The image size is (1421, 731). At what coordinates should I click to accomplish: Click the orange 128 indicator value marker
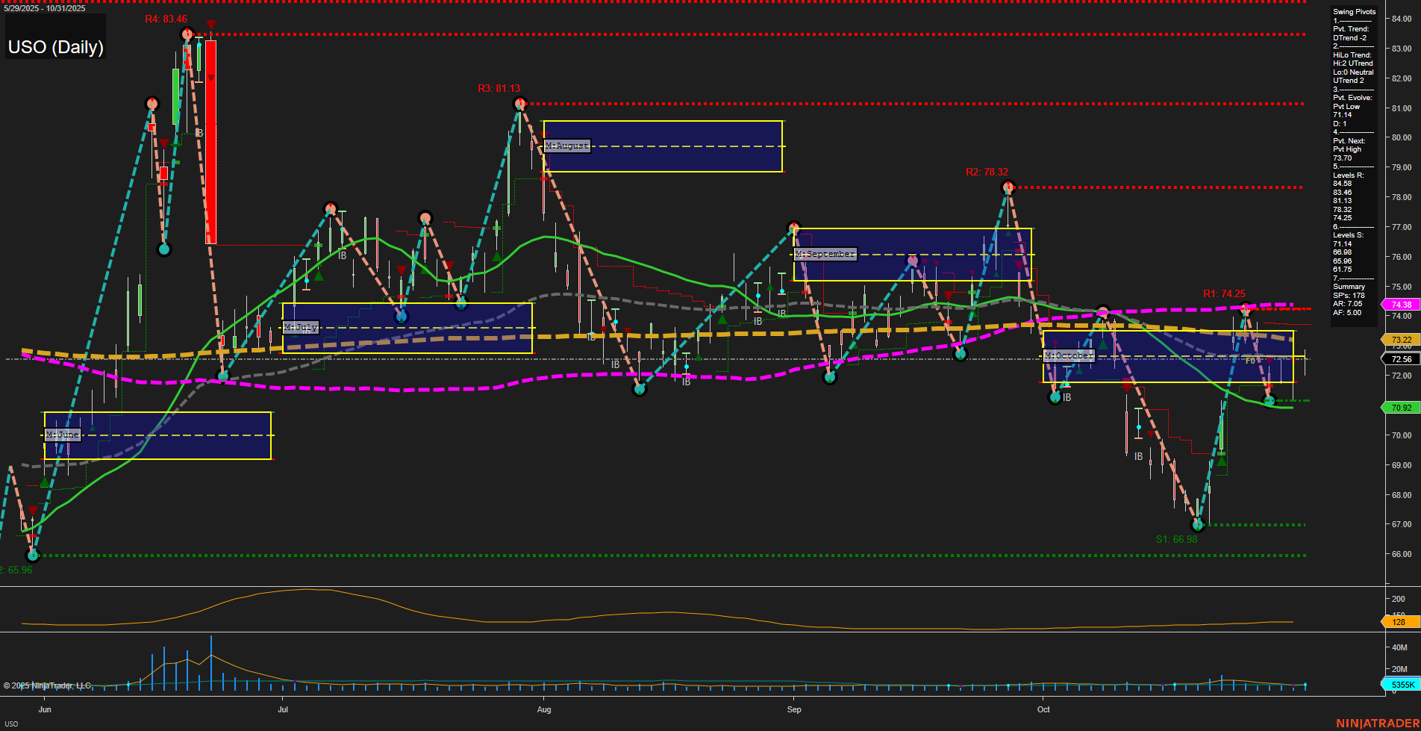1400,622
